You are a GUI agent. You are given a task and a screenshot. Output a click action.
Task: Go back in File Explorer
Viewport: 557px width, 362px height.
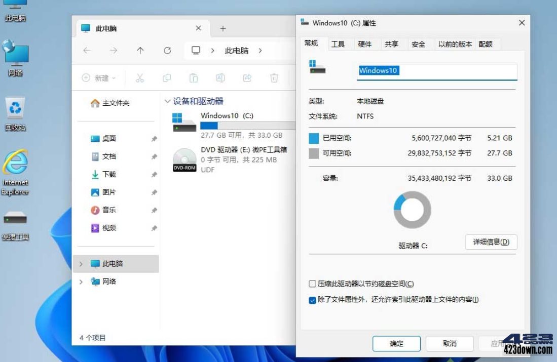tap(87, 51)
